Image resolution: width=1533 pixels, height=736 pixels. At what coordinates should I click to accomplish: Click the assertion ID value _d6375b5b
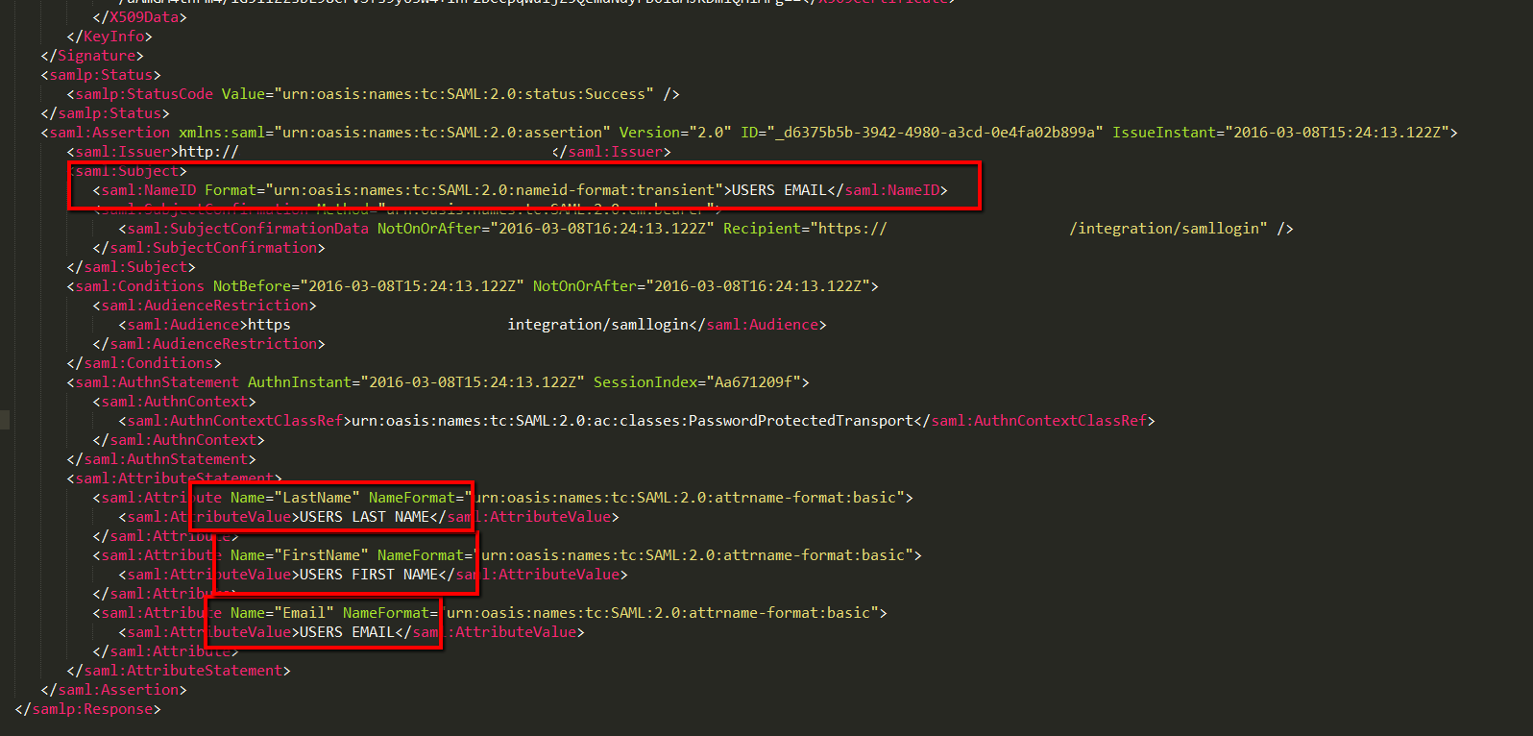936,133
